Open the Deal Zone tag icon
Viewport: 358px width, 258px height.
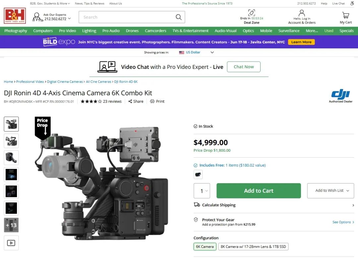pyautogui.click(x=252, y=13)
